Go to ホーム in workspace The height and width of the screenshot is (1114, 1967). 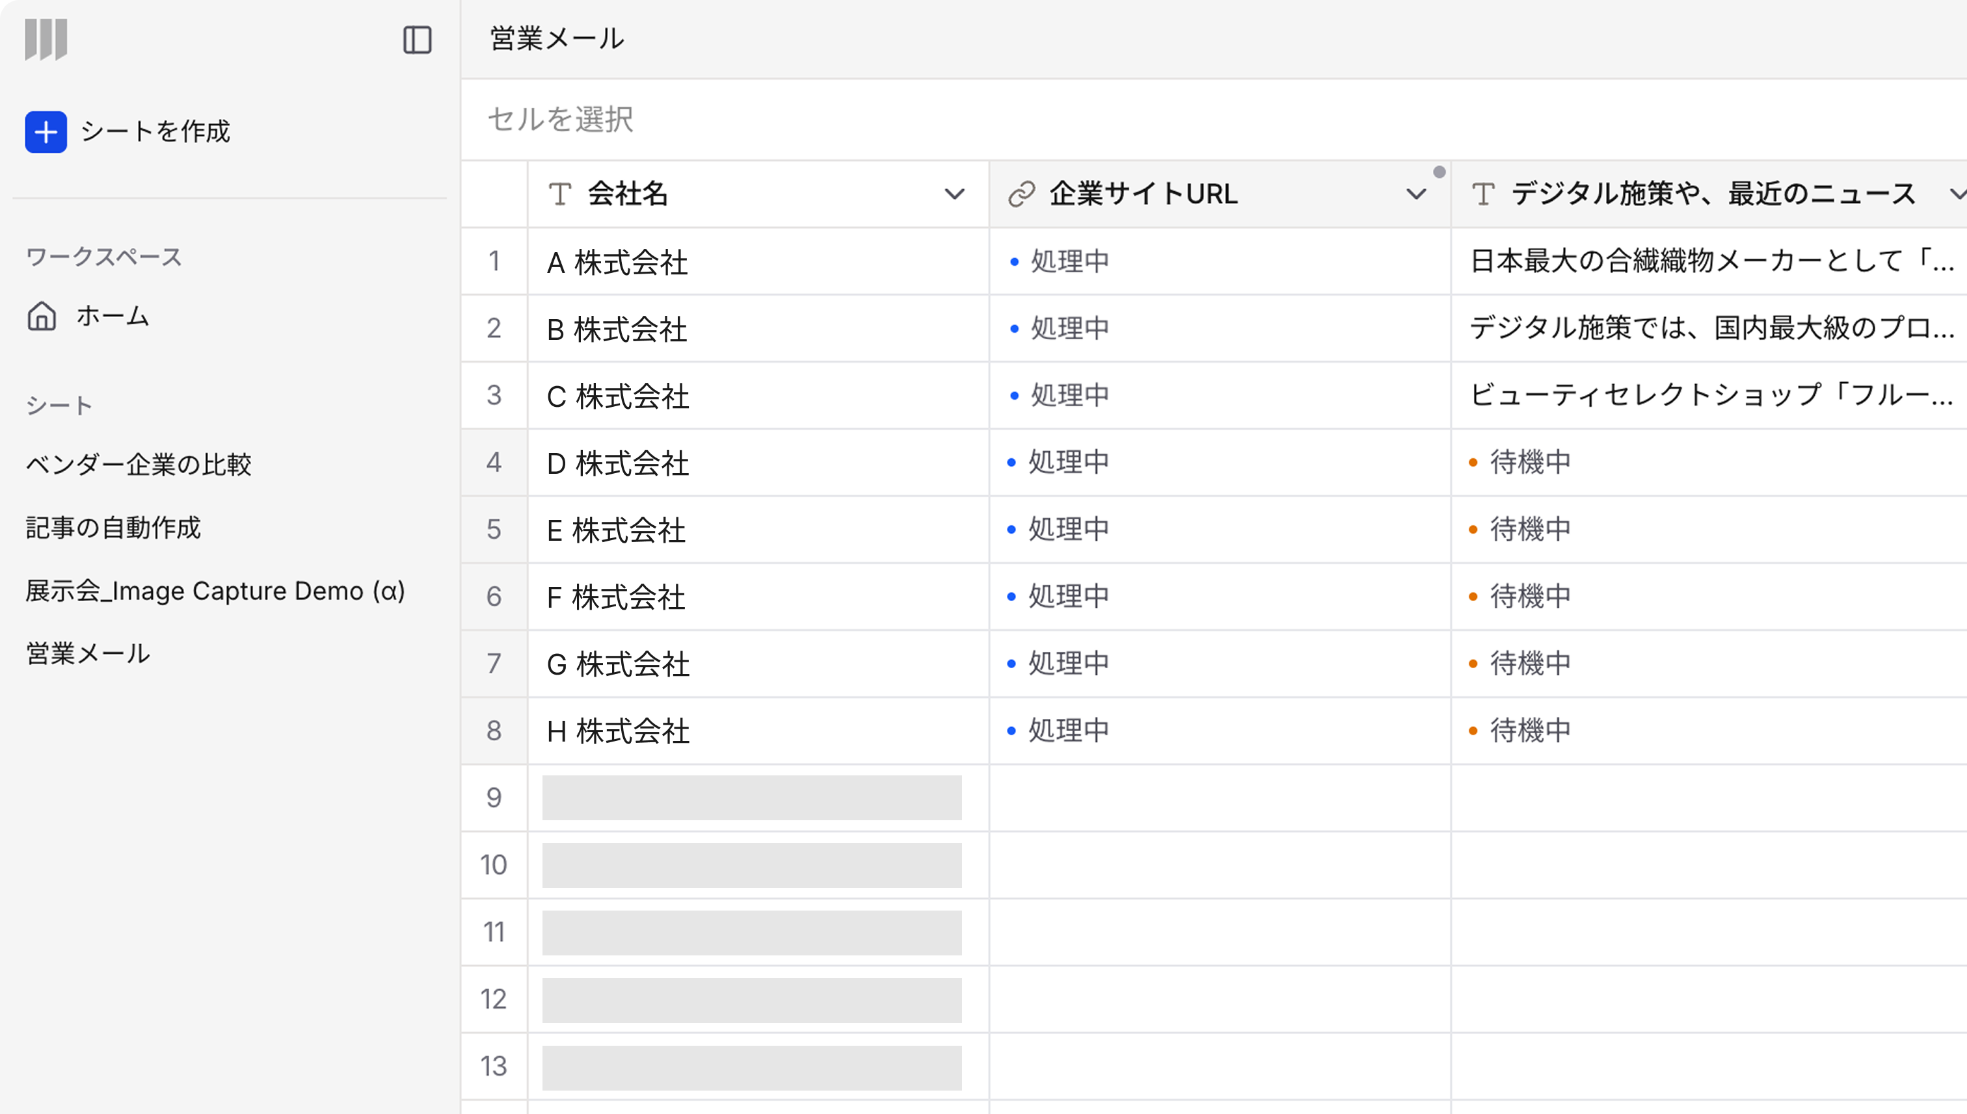point(113,316)
